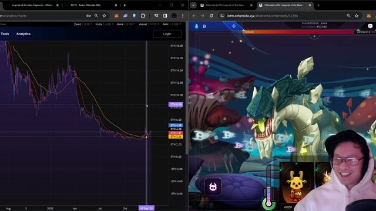Image resolution: width=376 pixels, height=211 pixels.
Task: Click the small circle marker below the progress bar
Action: point(314,36)
